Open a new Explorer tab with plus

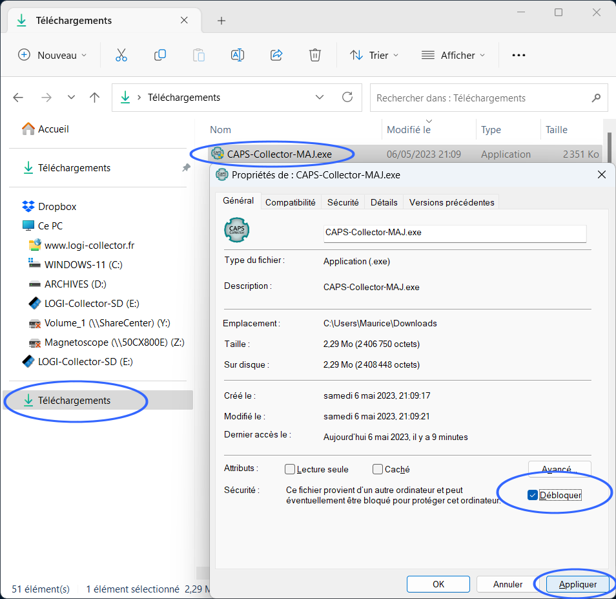[221, 21]
